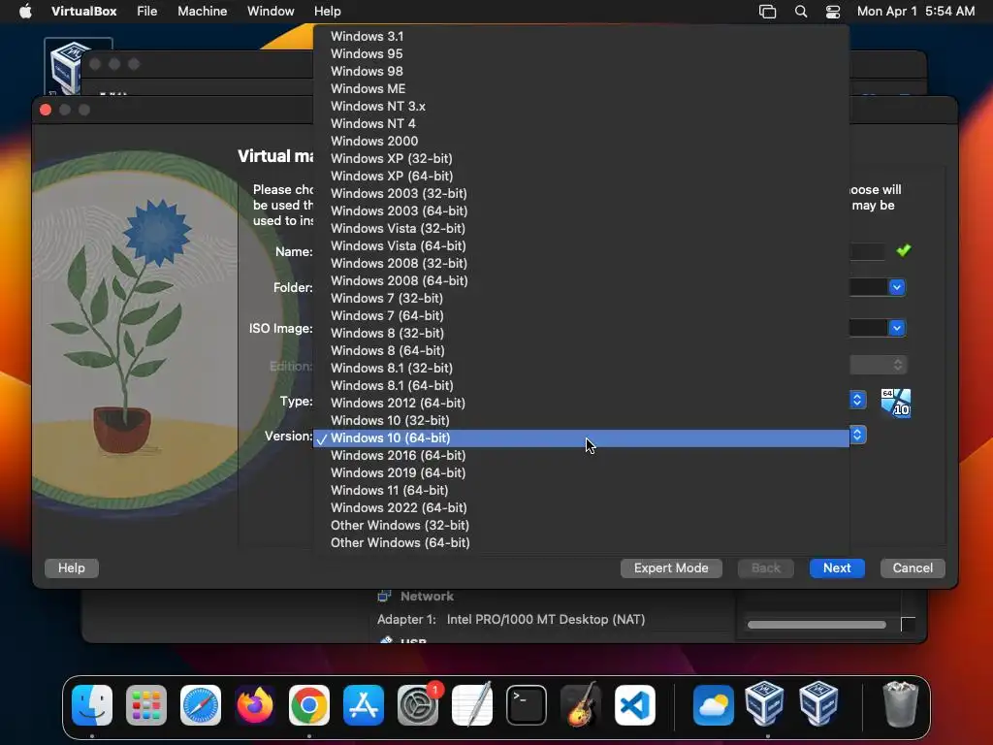Open the File menu
Image resolution: width=993 pixels, height=745 pixels.
tap(147, 12)
